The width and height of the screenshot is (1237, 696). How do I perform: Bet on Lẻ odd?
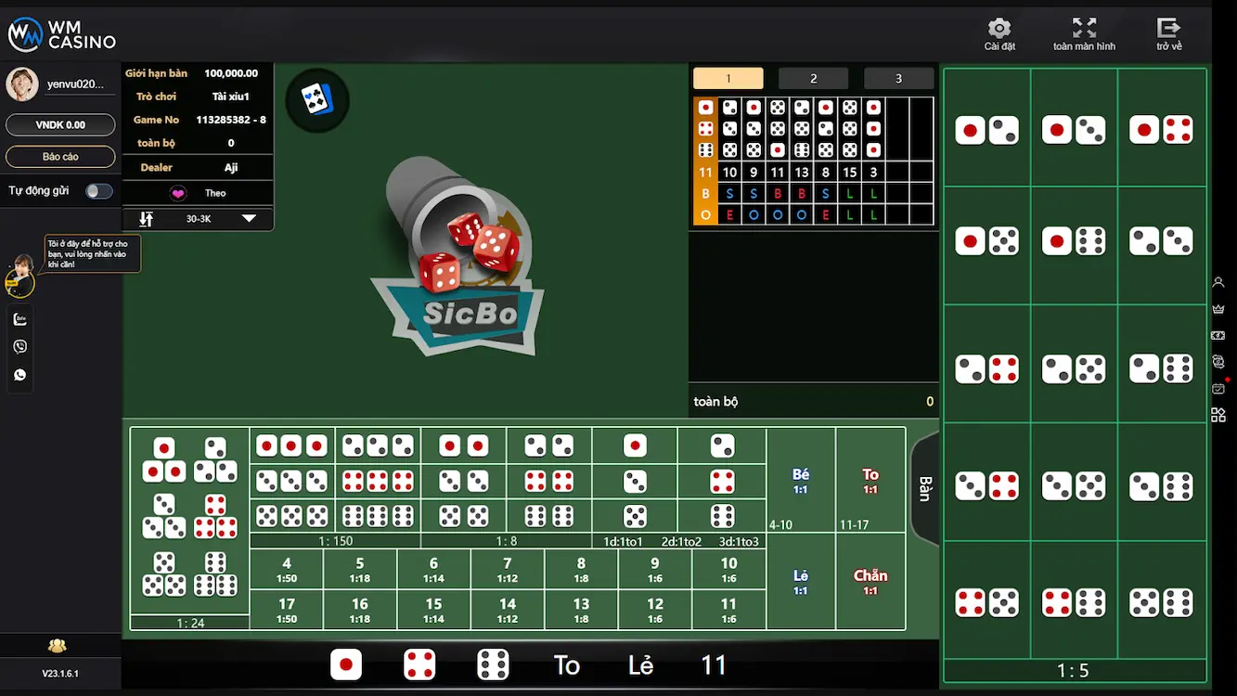801,582
